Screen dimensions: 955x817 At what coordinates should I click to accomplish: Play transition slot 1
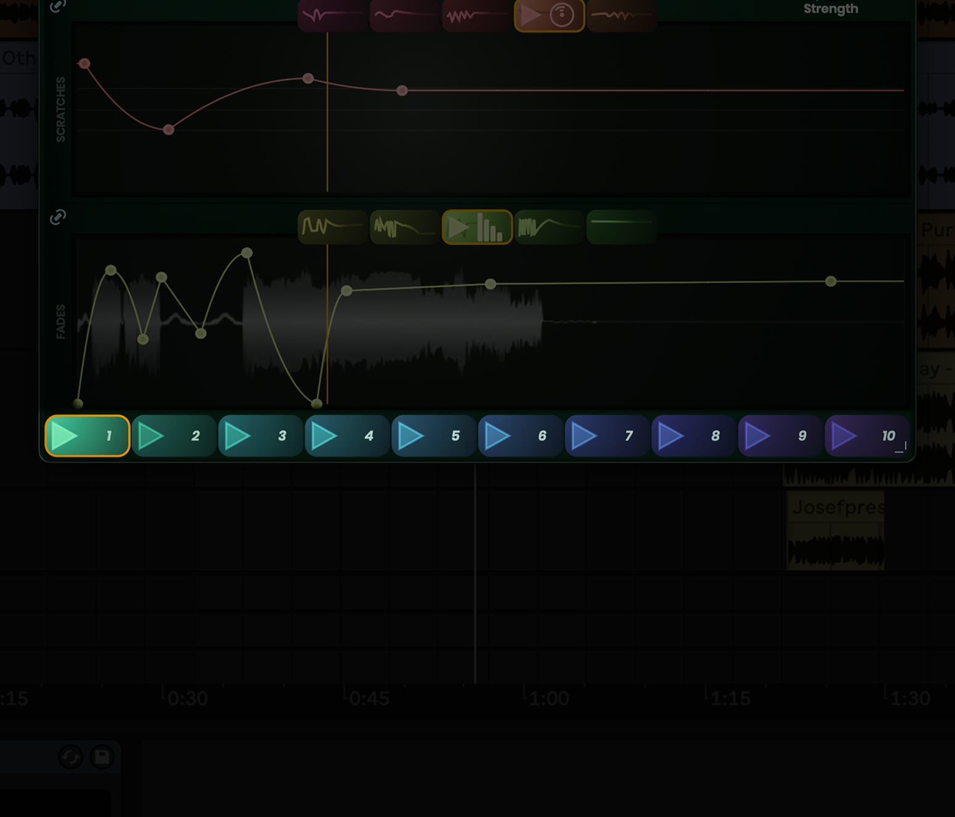click(87, 436)
